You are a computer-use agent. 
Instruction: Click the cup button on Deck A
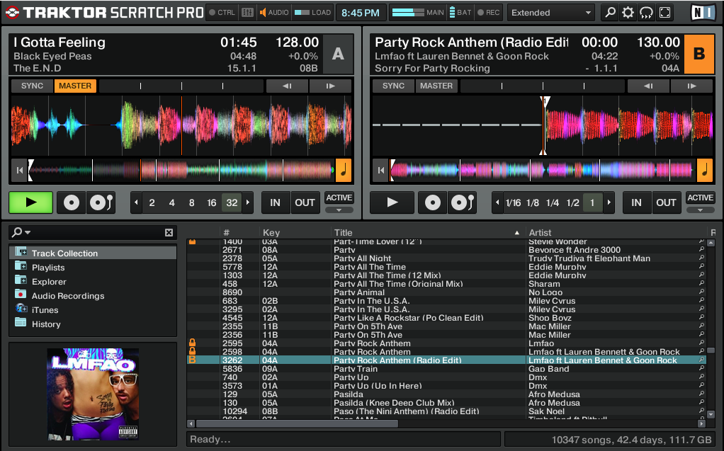(x=101, y=202)
